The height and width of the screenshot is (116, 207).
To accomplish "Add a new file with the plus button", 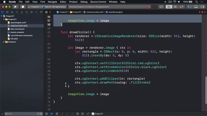I will (x=2, y=114).
